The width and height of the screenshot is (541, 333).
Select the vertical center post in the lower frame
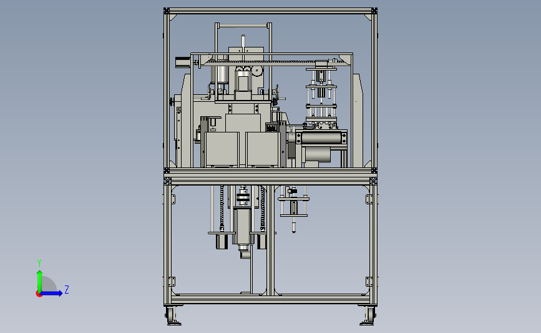click(271, 240)
